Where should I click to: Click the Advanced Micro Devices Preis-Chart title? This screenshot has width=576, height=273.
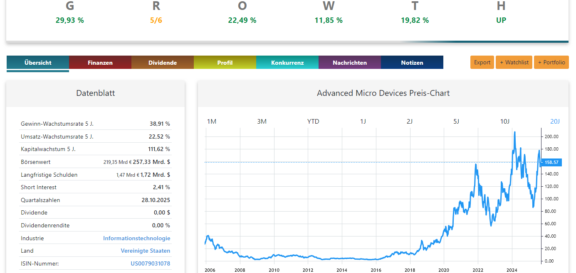tap(383, 93)
